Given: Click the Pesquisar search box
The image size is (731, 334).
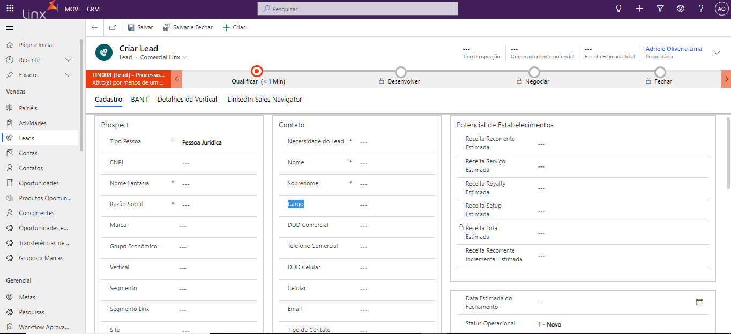Looking at the screenshot, I should coord(358,9).
